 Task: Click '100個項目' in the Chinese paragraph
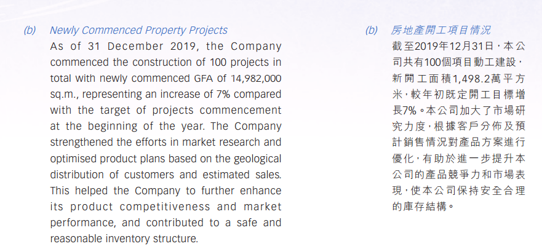coord(445,62)
